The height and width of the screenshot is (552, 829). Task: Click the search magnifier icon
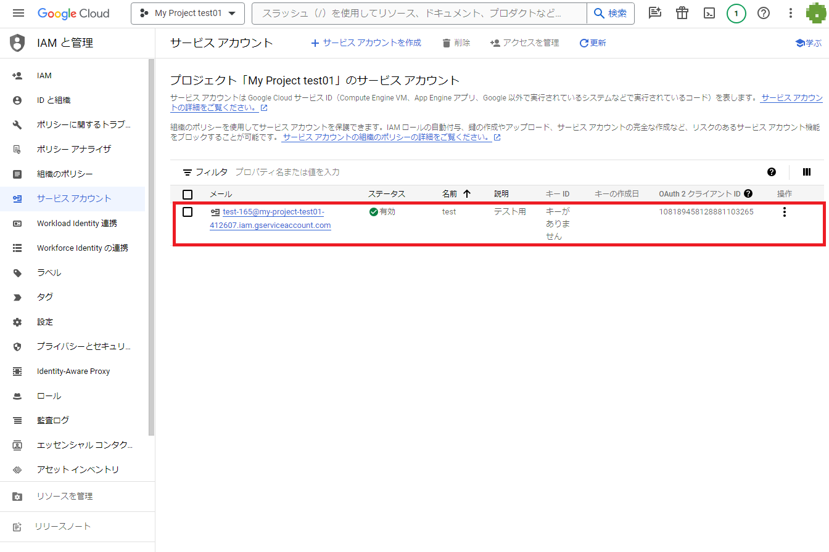tap(599, 13)
